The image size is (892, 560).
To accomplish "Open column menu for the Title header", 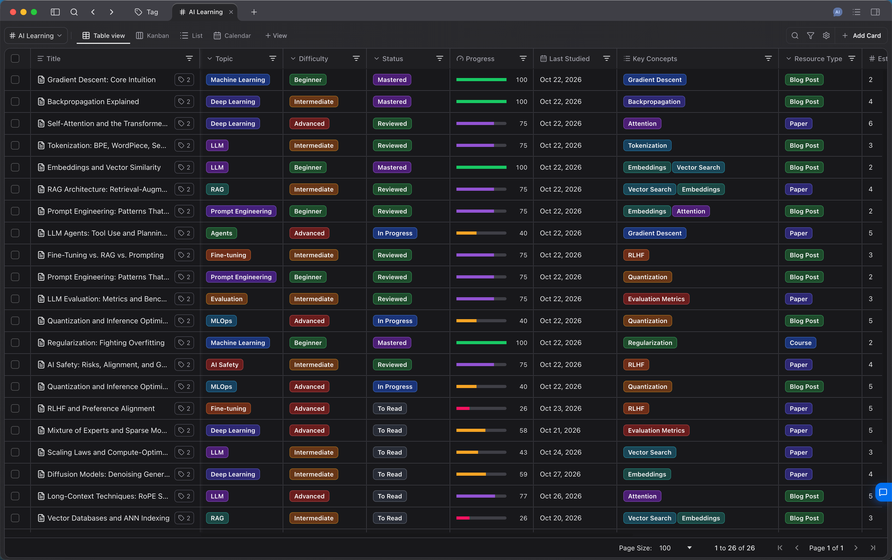I will [x=189, y=58].
